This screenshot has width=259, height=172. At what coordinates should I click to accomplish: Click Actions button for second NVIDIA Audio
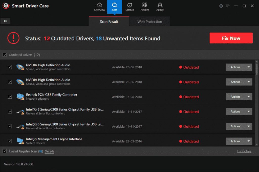[x=235, y=82]
